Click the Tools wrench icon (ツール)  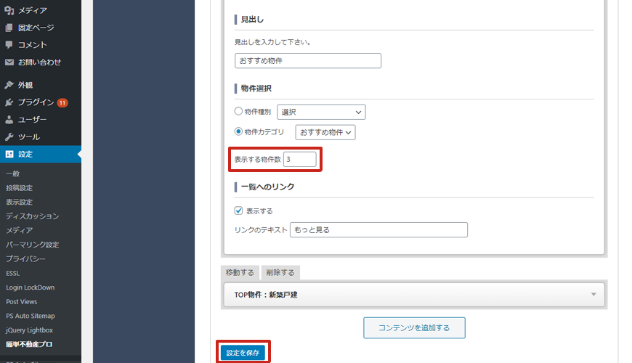click(9, 137)
